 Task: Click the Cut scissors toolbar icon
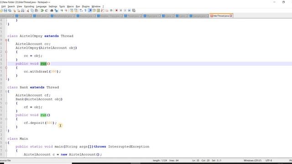click(28, 10)
